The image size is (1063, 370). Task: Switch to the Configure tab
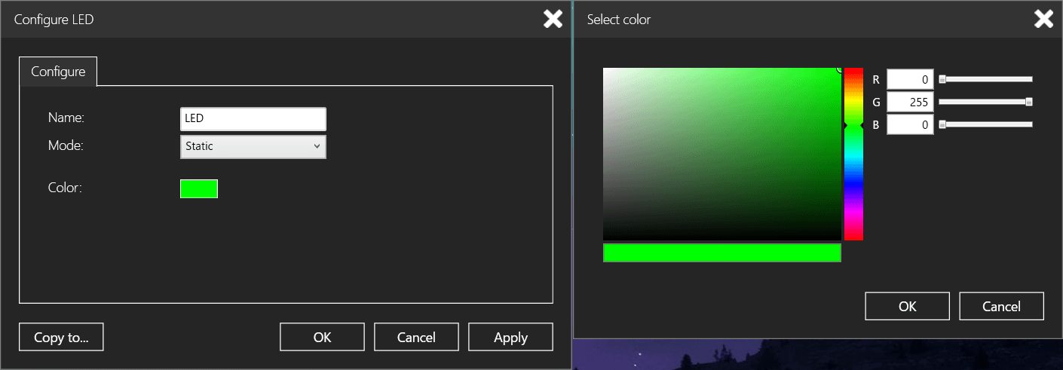[x=58, y=72]
